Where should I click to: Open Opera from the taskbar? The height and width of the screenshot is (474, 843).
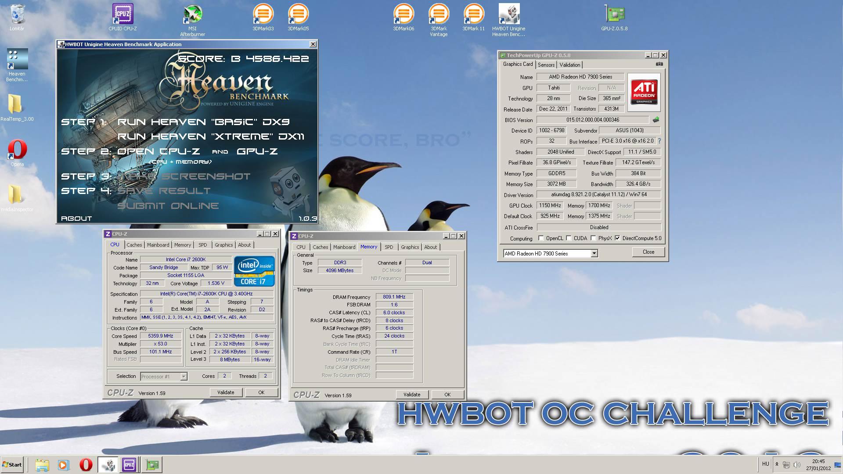pyautogui.click(x=86, y=465)
